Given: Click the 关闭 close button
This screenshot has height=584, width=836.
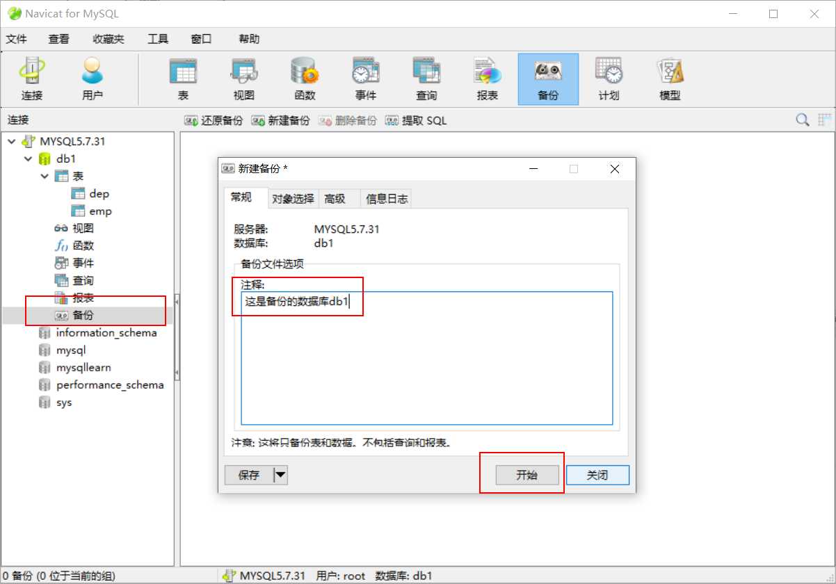Looking at the screenshot, I should 597,476.
